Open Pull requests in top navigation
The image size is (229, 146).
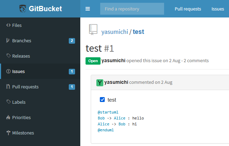pyautogui.click(x=188, y=9)
